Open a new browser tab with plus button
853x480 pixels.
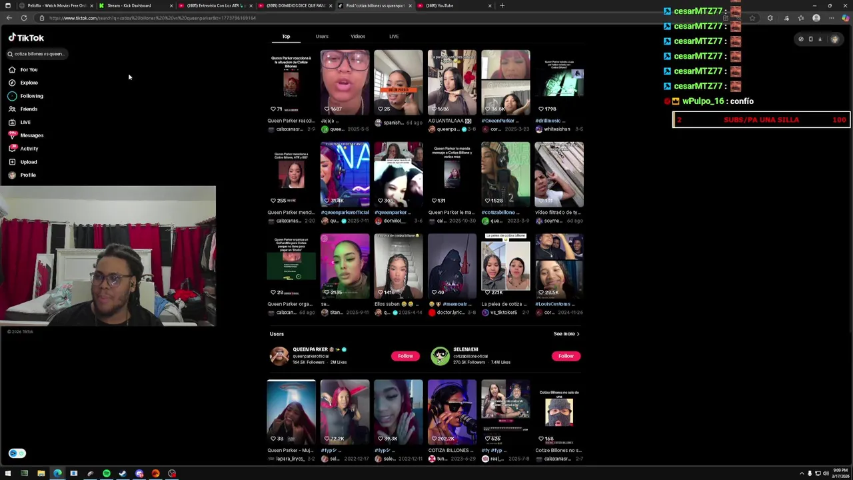502,5
